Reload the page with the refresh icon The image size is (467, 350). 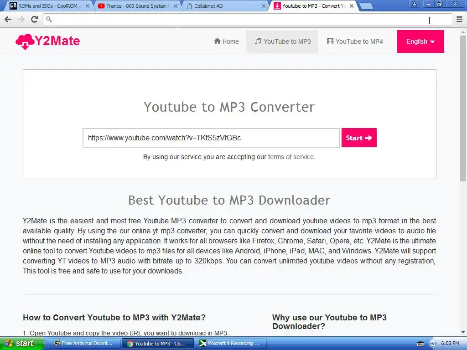(x=35, y=19)
